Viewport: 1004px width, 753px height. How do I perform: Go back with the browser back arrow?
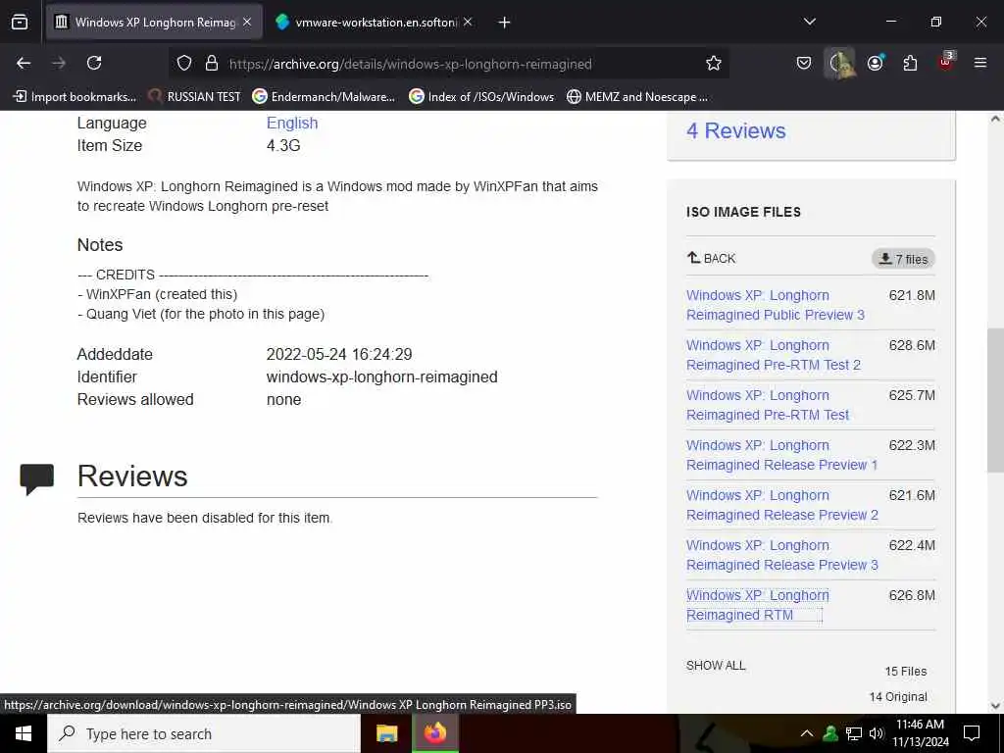pos(24,63)
